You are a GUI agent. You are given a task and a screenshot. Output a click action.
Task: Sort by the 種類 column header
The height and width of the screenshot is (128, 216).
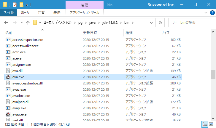tap(129, 33)
